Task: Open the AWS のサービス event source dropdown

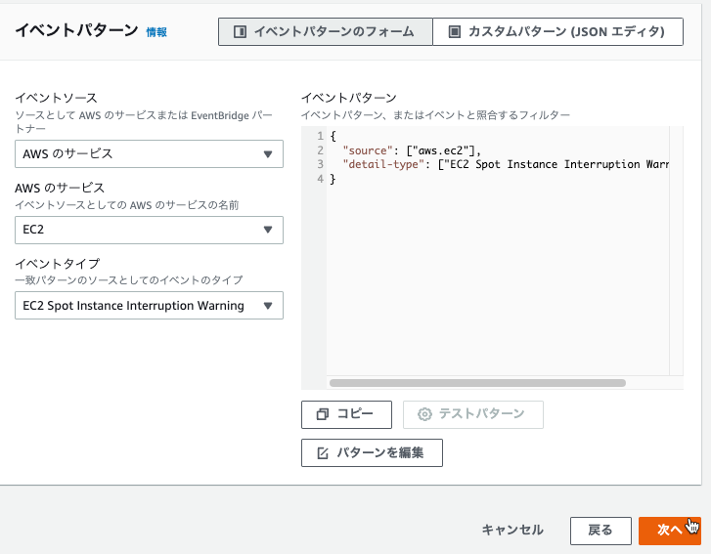Action: 149,154
